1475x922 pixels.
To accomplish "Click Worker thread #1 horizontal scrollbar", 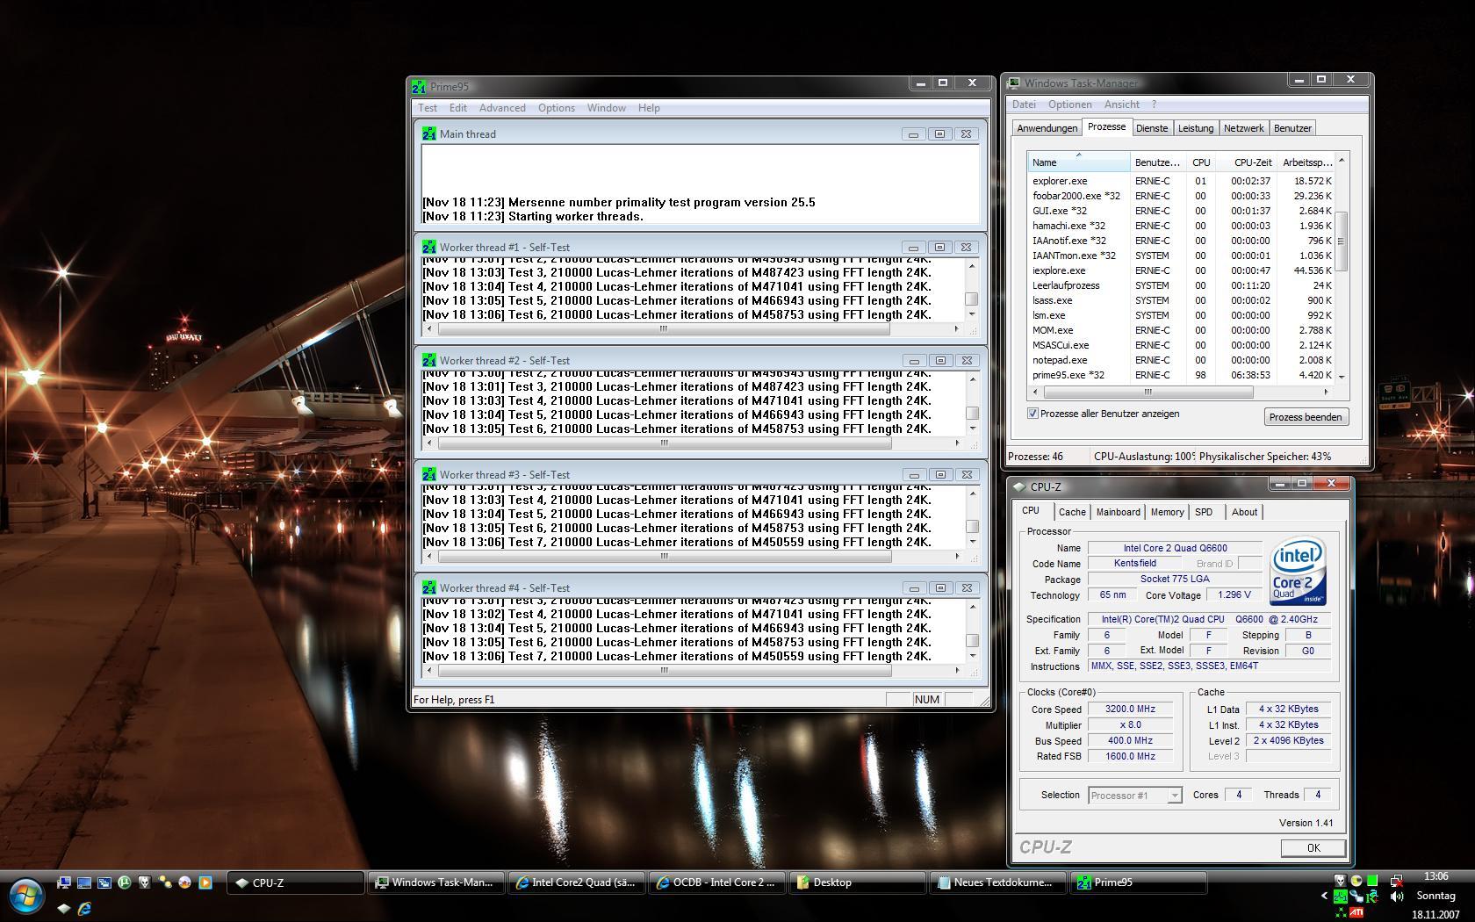I will click(693, 328).
